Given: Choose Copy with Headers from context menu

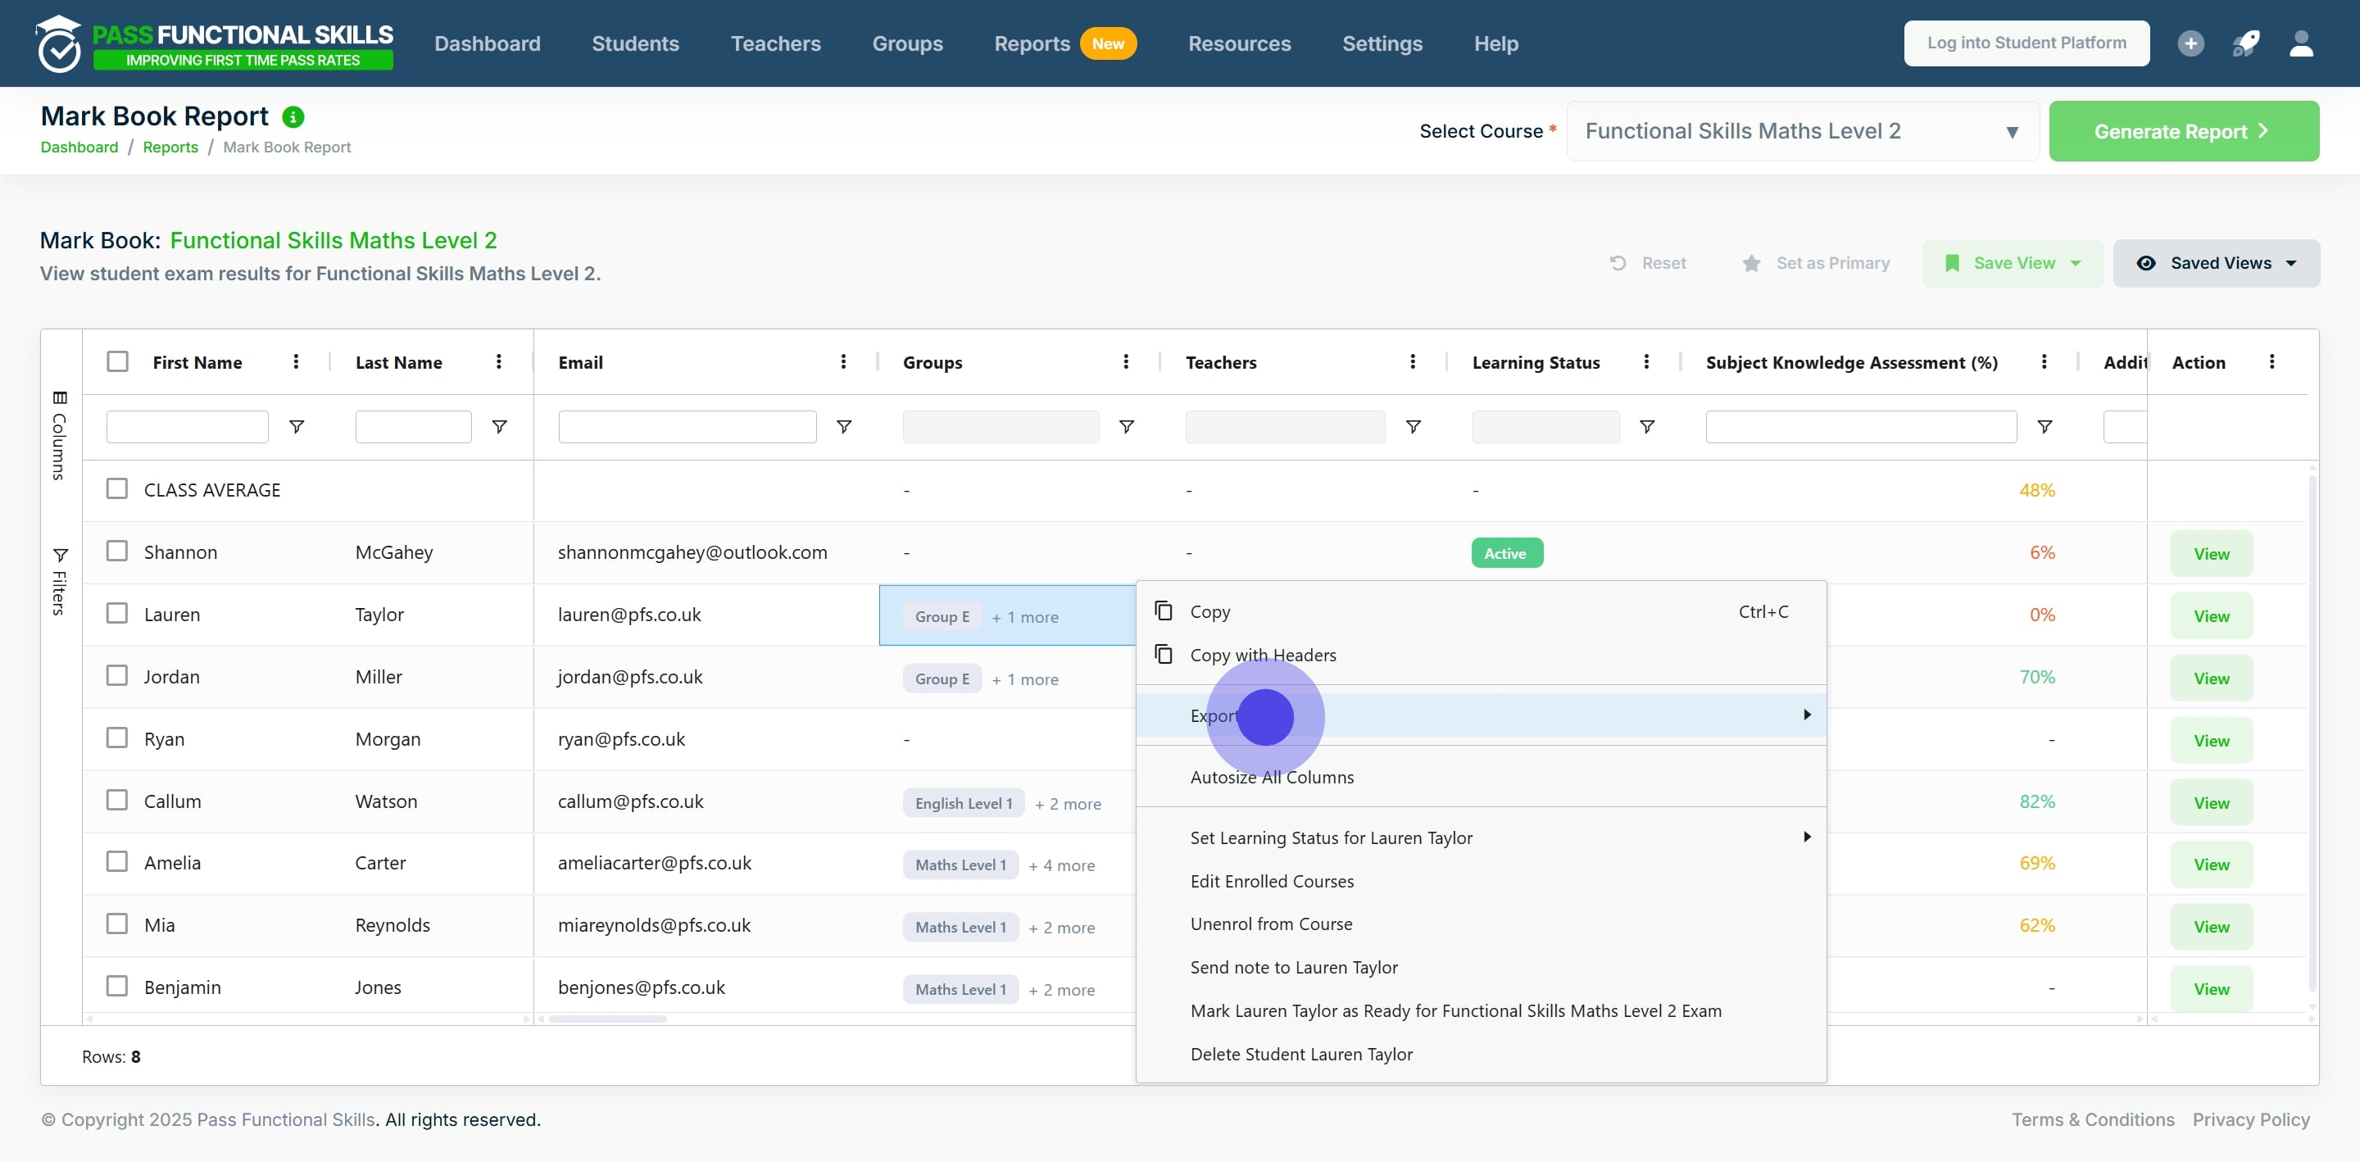Looking at the screenshot, I should 1263,656.
